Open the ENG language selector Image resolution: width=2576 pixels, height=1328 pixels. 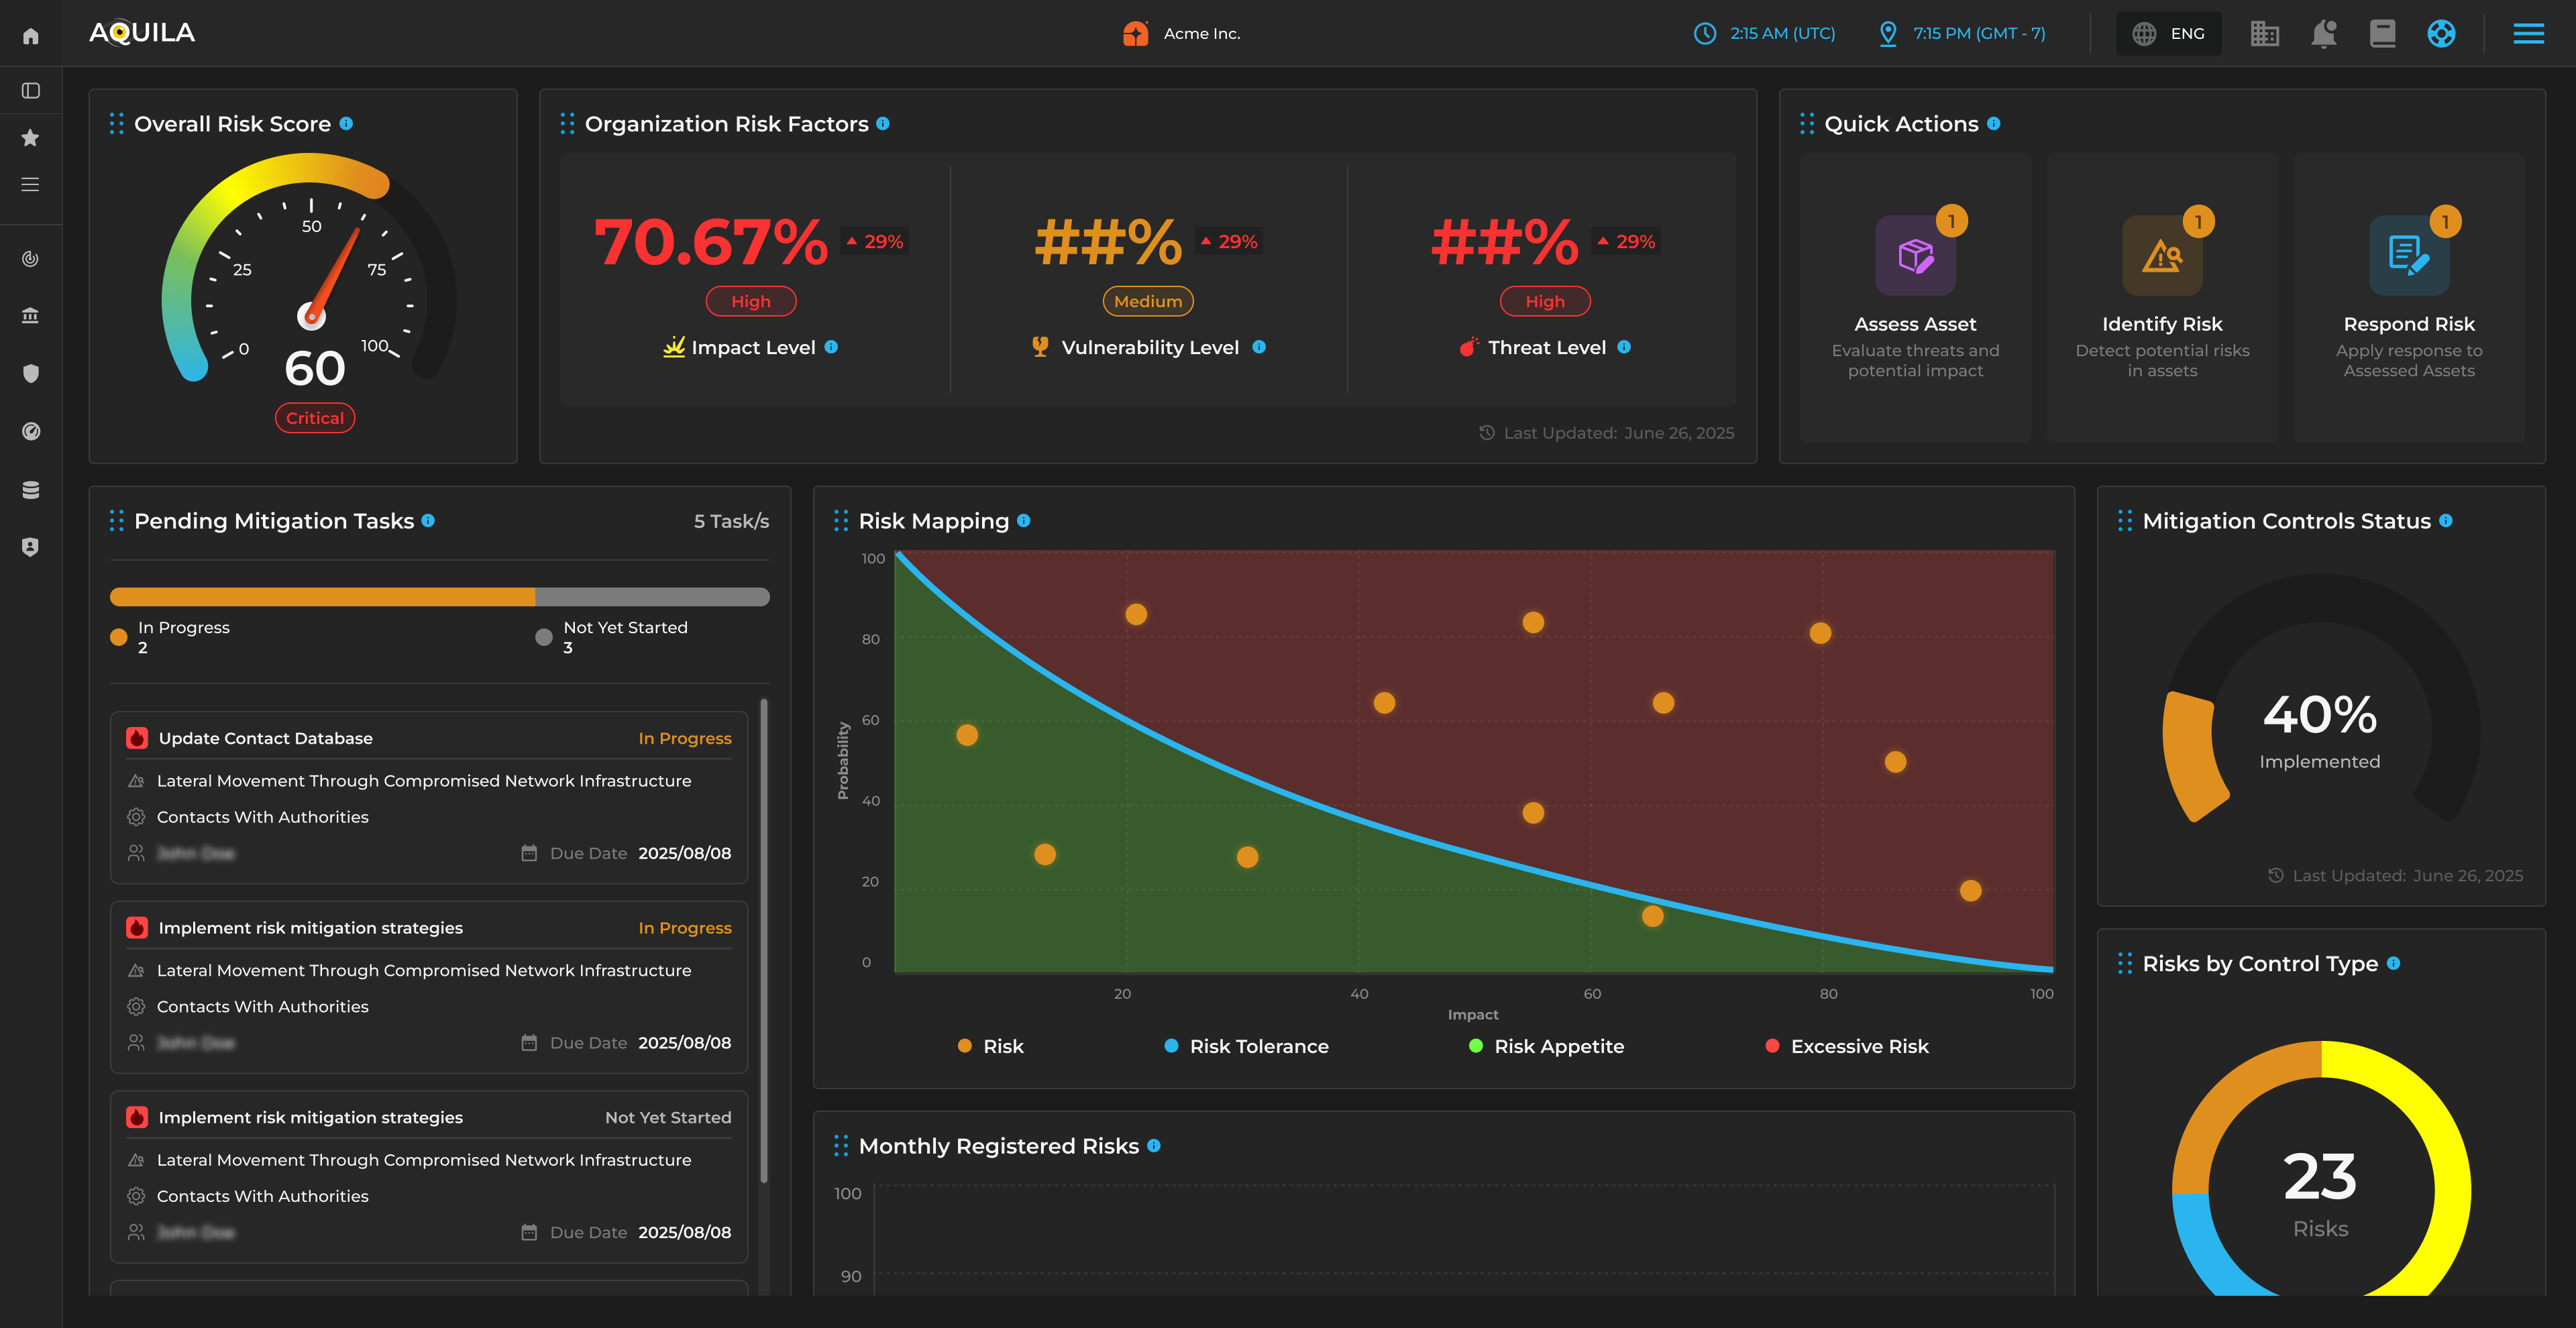[x=2168, y=34]
